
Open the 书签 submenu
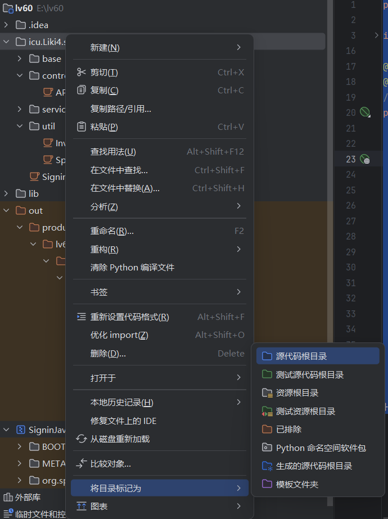tap(160, 292)
